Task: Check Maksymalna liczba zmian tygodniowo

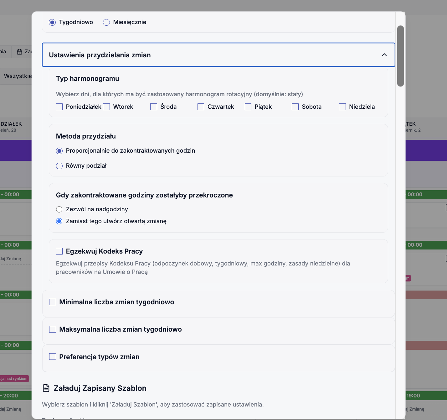Action: (x=53, y=329)
